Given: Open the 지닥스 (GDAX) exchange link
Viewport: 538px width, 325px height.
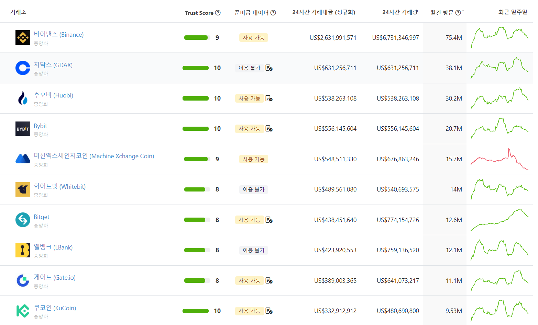Looking at the screenshot, I should (53, 65).
